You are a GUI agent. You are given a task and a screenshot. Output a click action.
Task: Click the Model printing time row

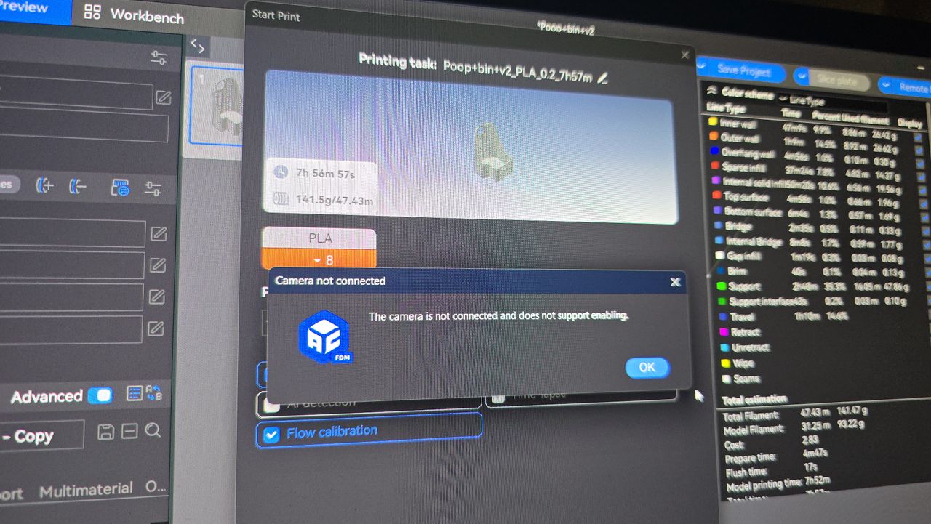point(778,483)
